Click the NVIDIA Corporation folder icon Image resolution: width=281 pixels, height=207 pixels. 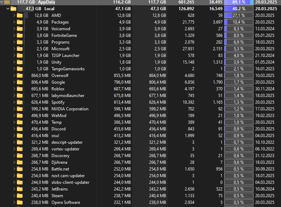(x=20, y=109)
